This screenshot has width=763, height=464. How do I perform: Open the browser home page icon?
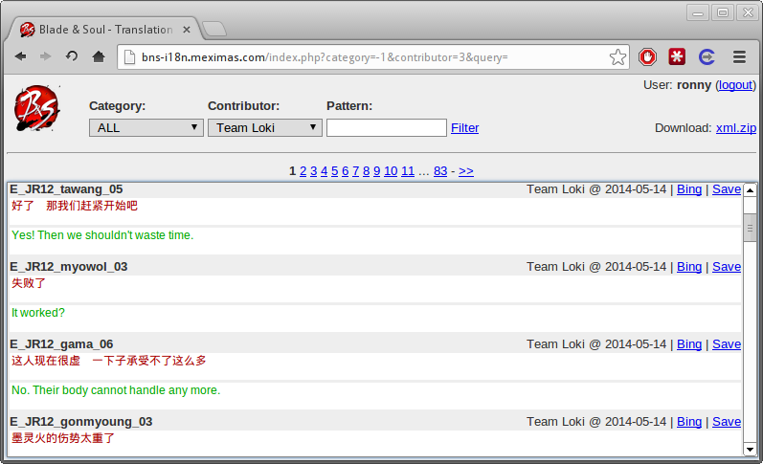[x=99, y=56]
